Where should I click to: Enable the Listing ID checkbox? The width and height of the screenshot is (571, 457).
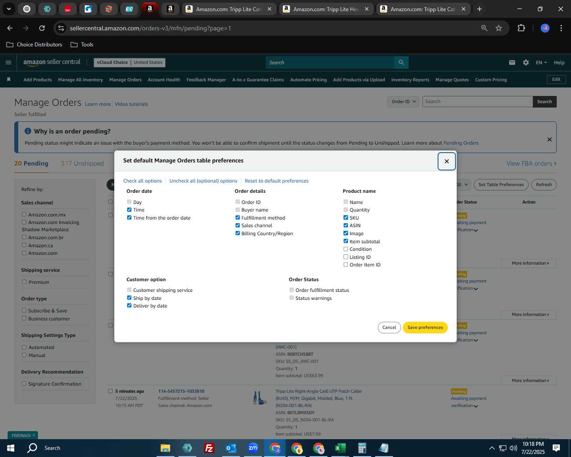tap(346, 257)
